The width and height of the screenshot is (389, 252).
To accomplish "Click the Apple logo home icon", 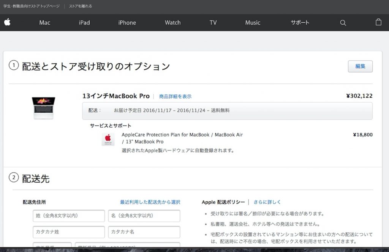I will pyautogui.click(x=7, y=22).
